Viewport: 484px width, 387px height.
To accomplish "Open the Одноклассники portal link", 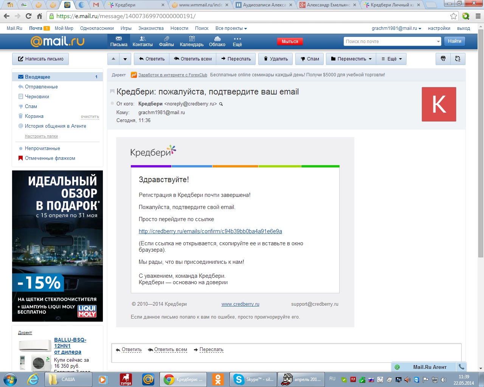I will [x=97, y=28].
